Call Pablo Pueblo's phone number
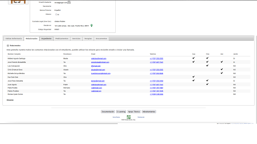Viewport: 257px width, 144px height. coord(156,88)
